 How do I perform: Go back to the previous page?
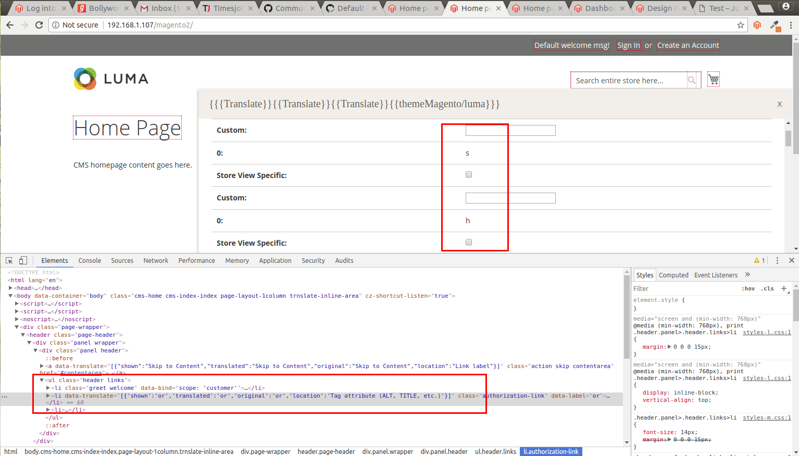pyautogui.click(x=10, y=25)
